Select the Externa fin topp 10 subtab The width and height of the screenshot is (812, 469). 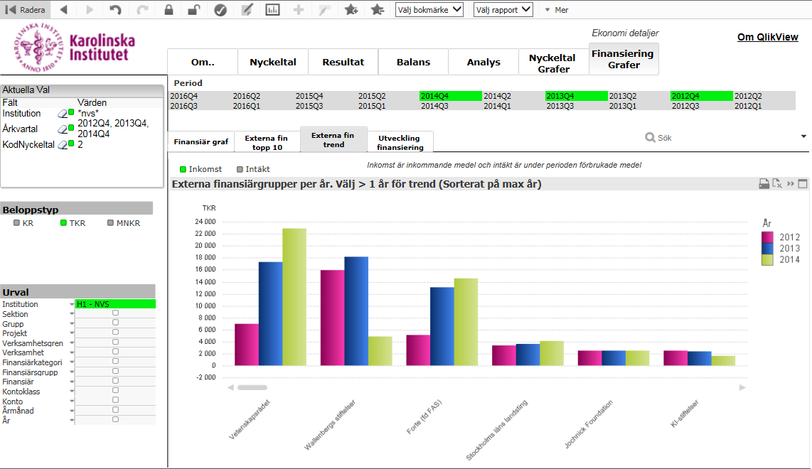[x=267, y=142]
